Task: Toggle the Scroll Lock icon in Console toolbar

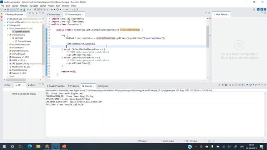Action: coord(233,85)
